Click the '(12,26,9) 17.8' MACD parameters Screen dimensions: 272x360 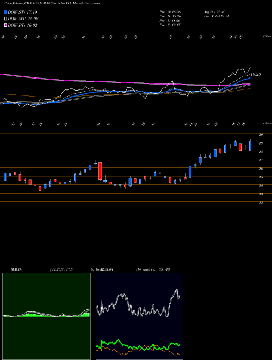click(61, 269)
